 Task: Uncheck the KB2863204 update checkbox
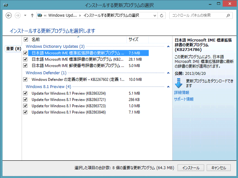coord(25,93)
